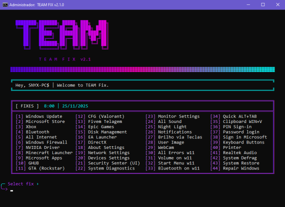285x207 pixels.
Task: Select the Fivem Telagem fix entry
Action: 99,122
